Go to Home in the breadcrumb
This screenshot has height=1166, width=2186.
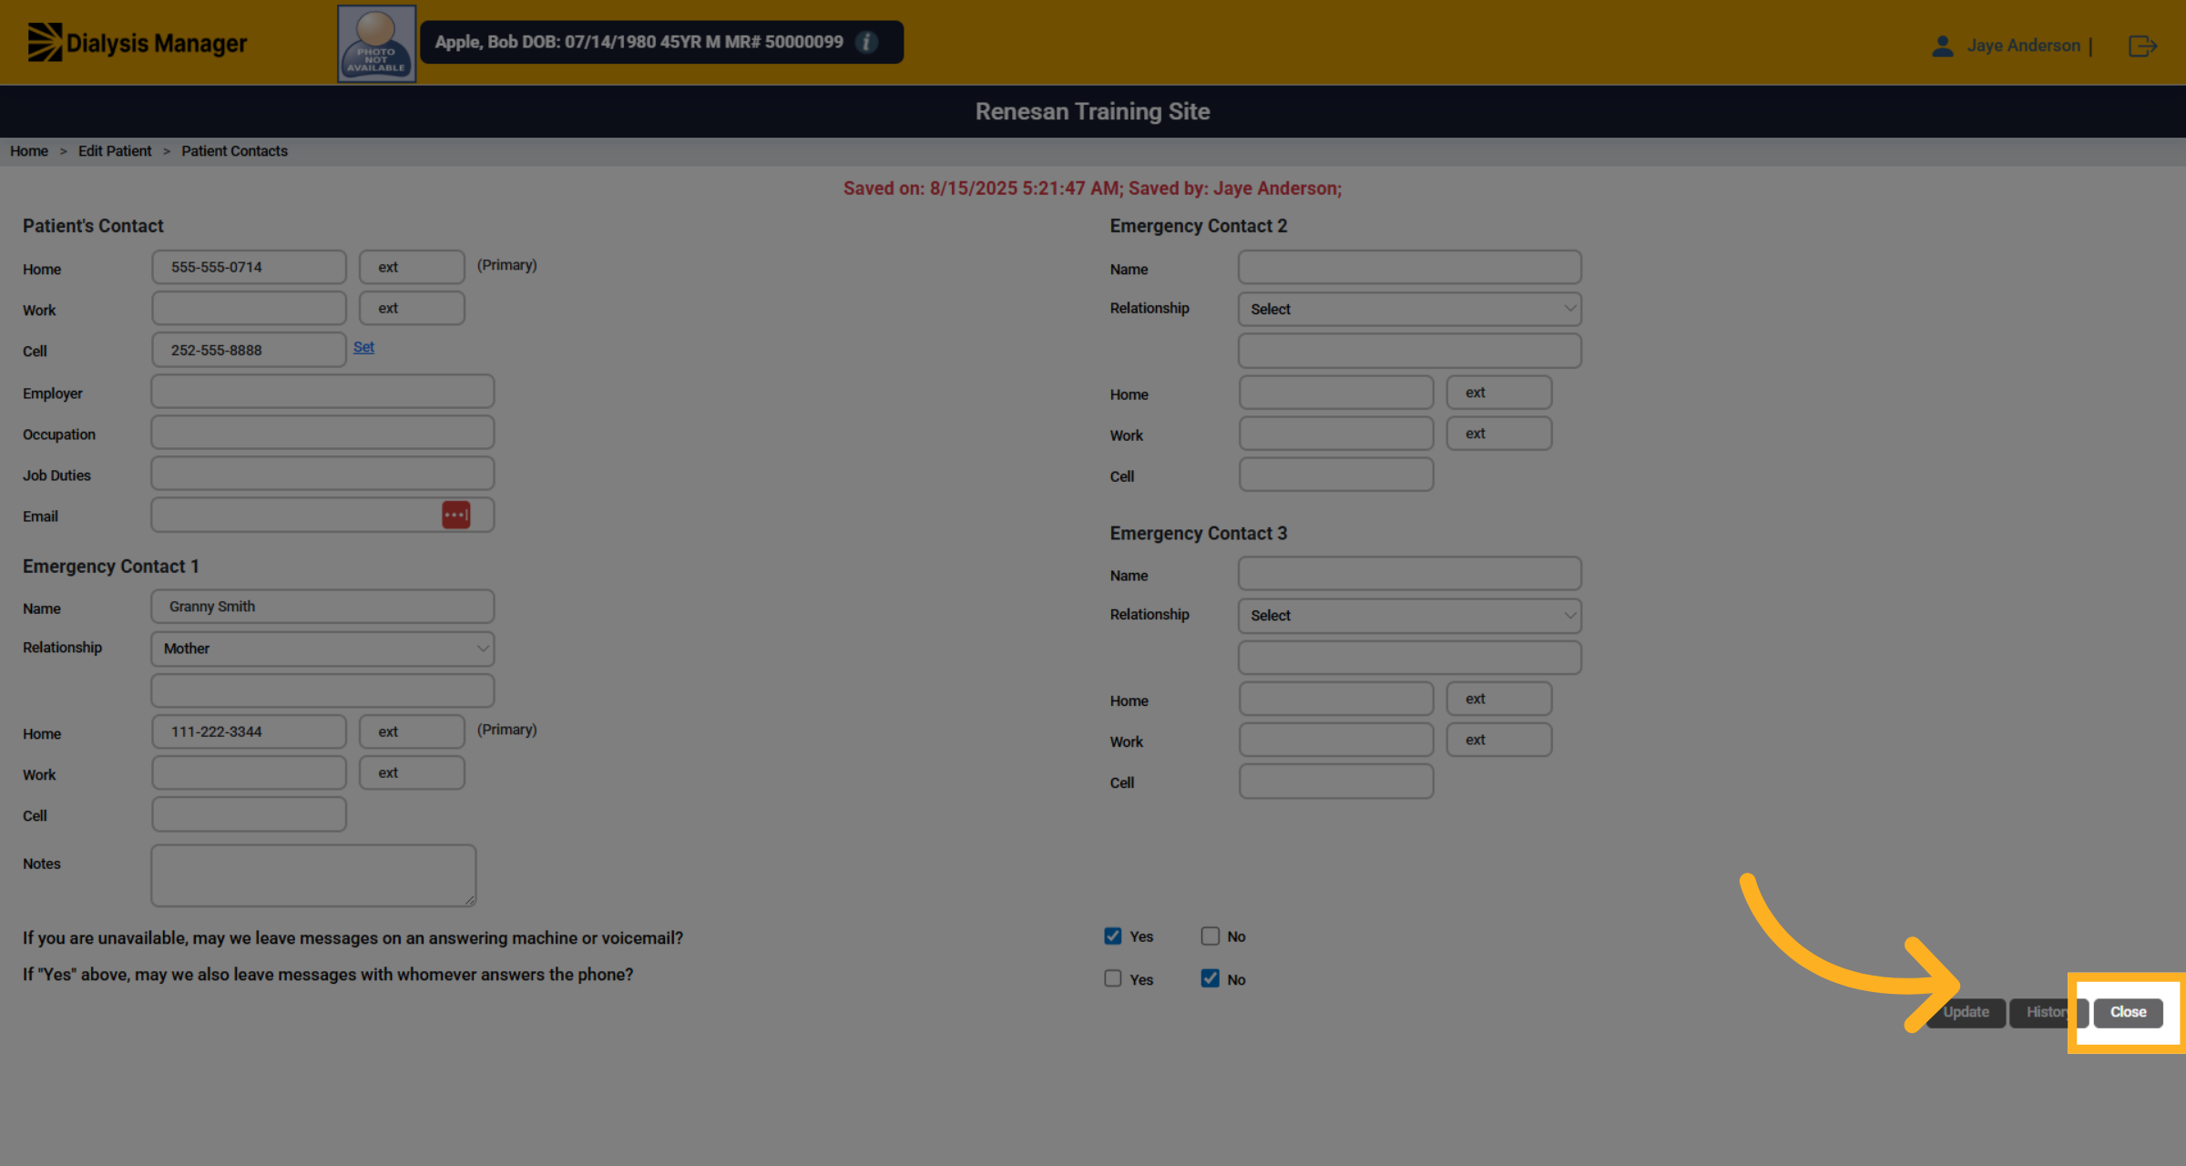pos(29,151)
